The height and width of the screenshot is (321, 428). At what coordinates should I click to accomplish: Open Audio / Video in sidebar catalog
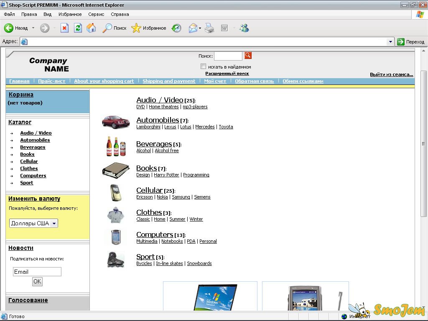click(x=36, y=133)
